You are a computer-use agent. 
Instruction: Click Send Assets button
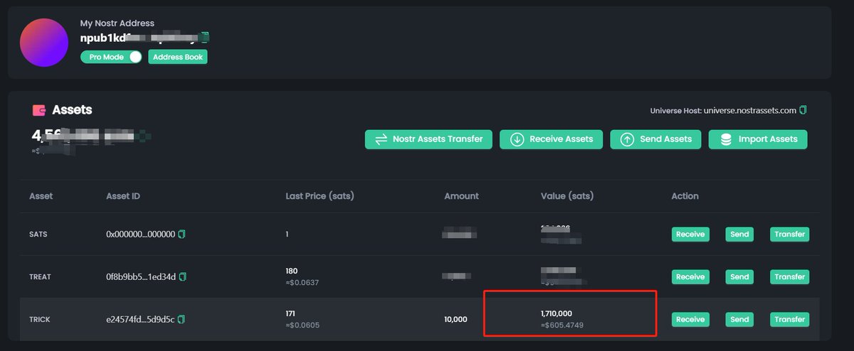[655, 139]
